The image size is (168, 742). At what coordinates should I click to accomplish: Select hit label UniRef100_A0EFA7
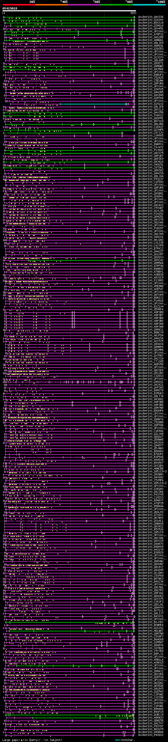pyautogui.click(x=151, y=289)
